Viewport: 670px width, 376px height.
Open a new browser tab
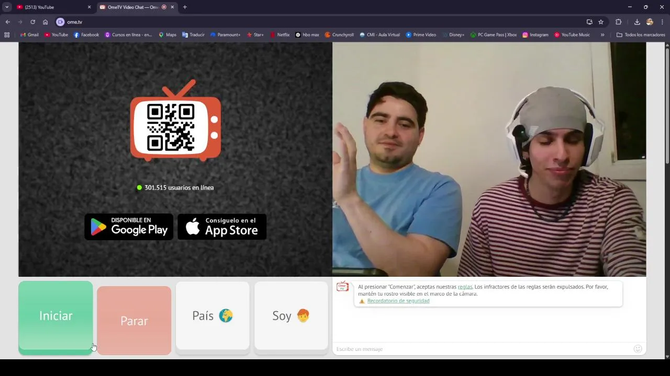point(185,7)
